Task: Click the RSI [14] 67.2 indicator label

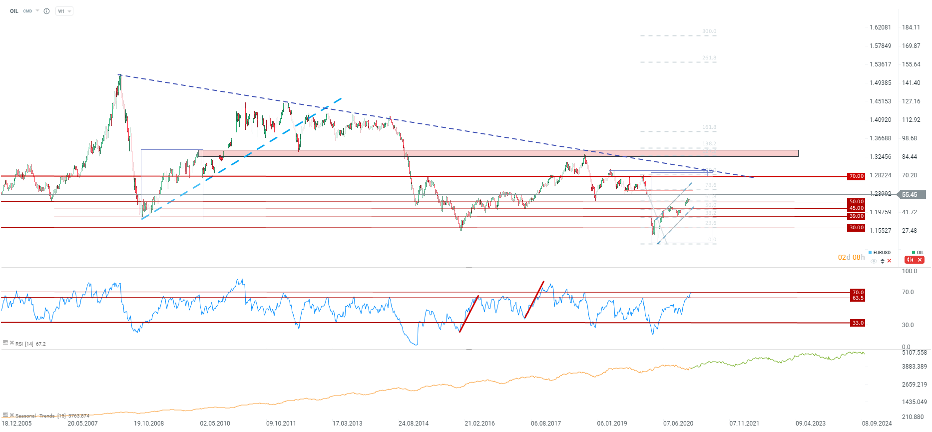Action: [x=30, y=344]
